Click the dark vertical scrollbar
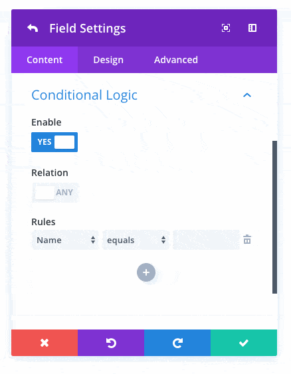Viewport: 291px width, 374px height. (x=274, y=217)
